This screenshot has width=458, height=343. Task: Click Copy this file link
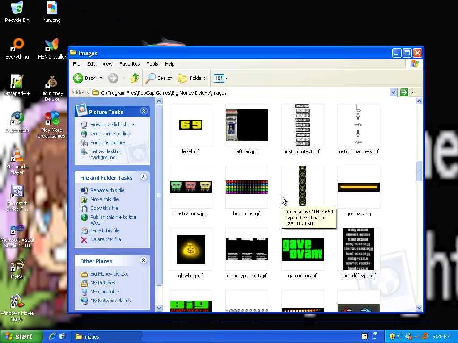tap(104, 208)
